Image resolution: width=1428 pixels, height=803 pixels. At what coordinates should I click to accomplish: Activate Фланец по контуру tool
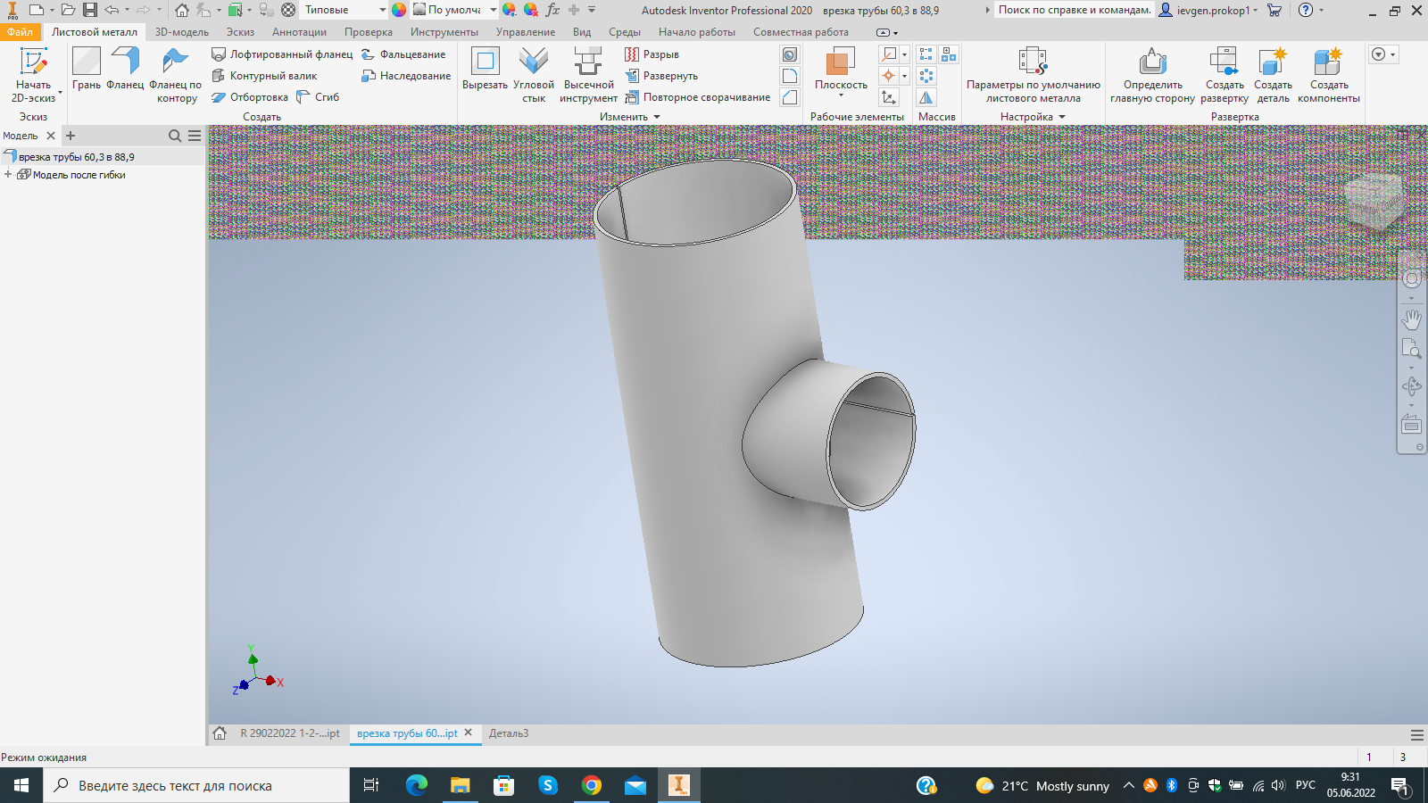(x=176, y=76)
